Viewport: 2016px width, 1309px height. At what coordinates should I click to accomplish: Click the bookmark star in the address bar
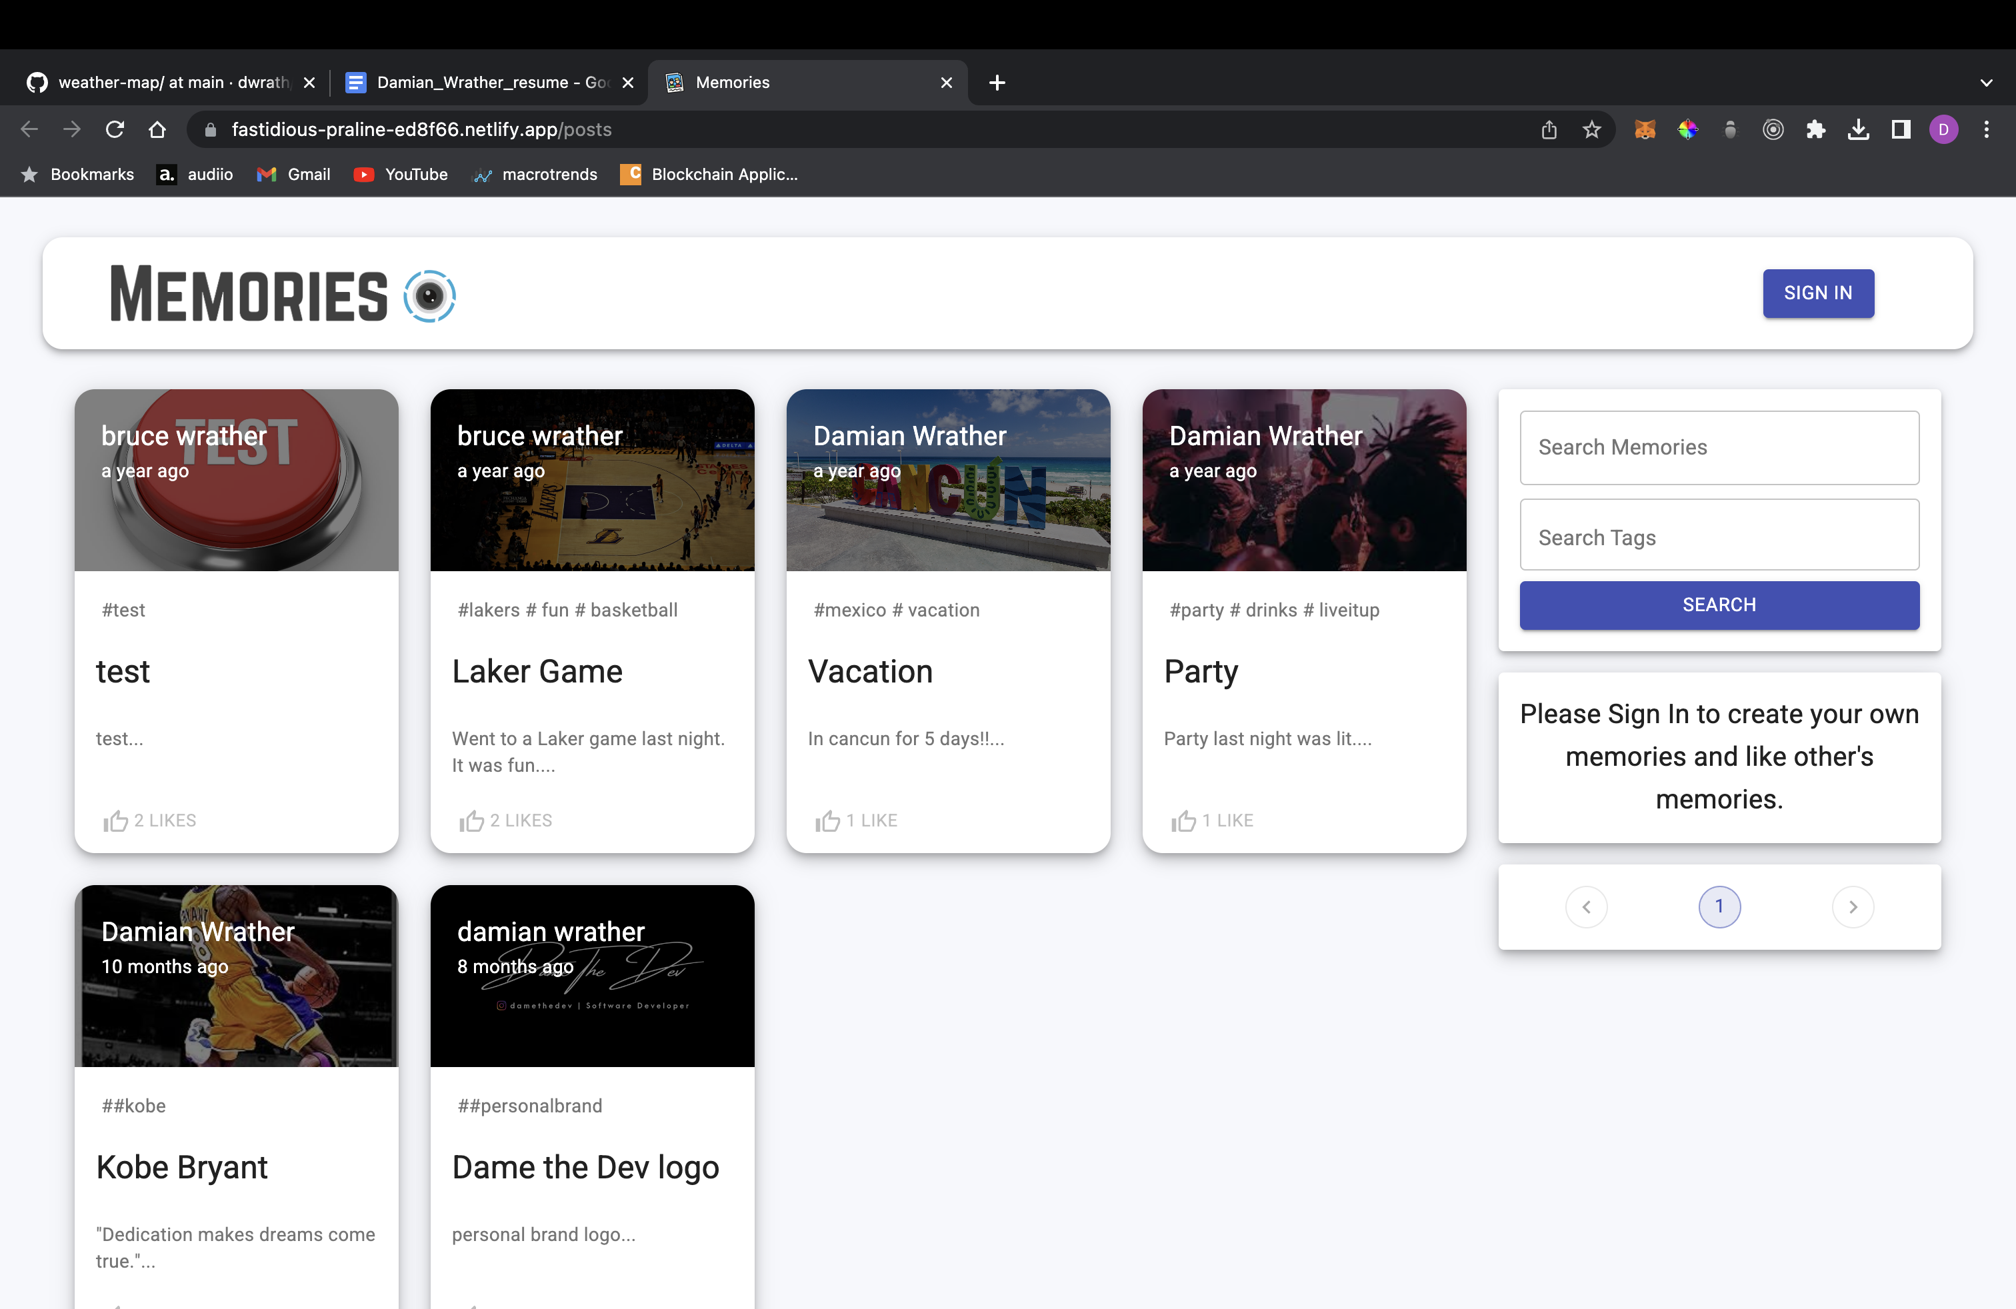coord(1591,129)
